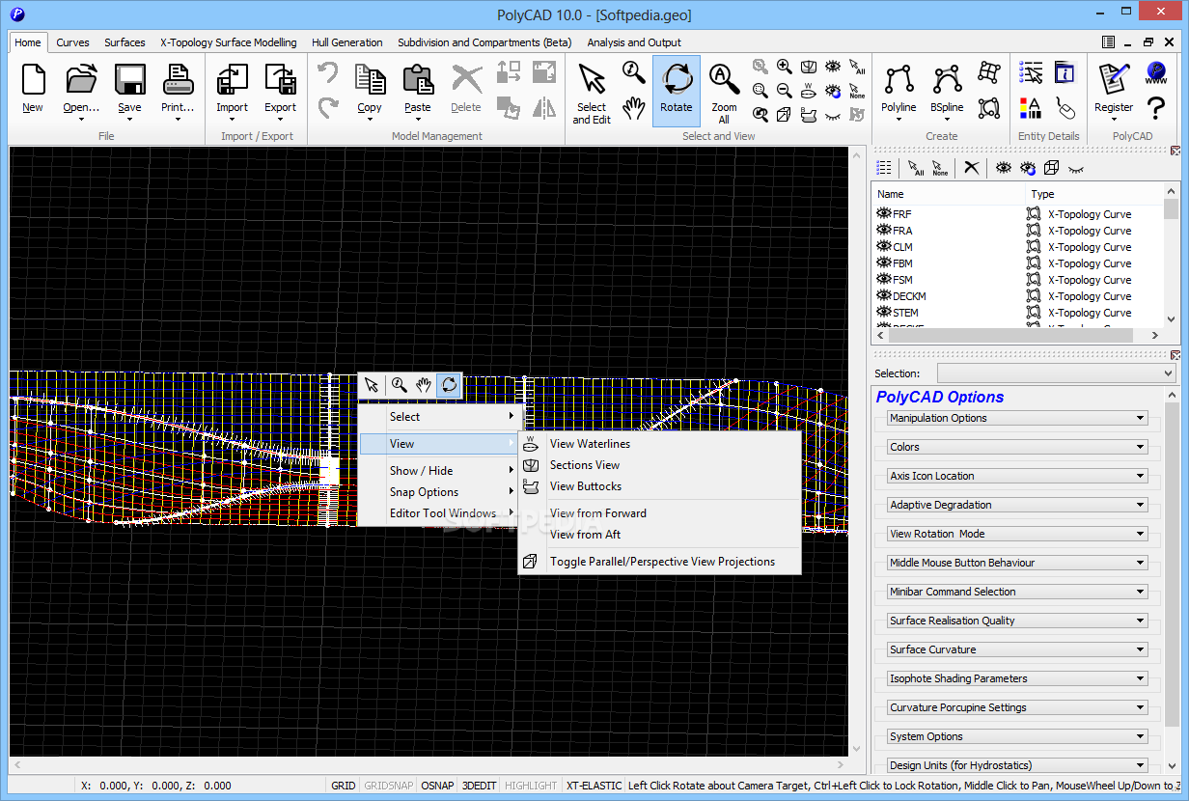
Task: Toggle OSNAP in status bar
Action: (x=437, y=786)
